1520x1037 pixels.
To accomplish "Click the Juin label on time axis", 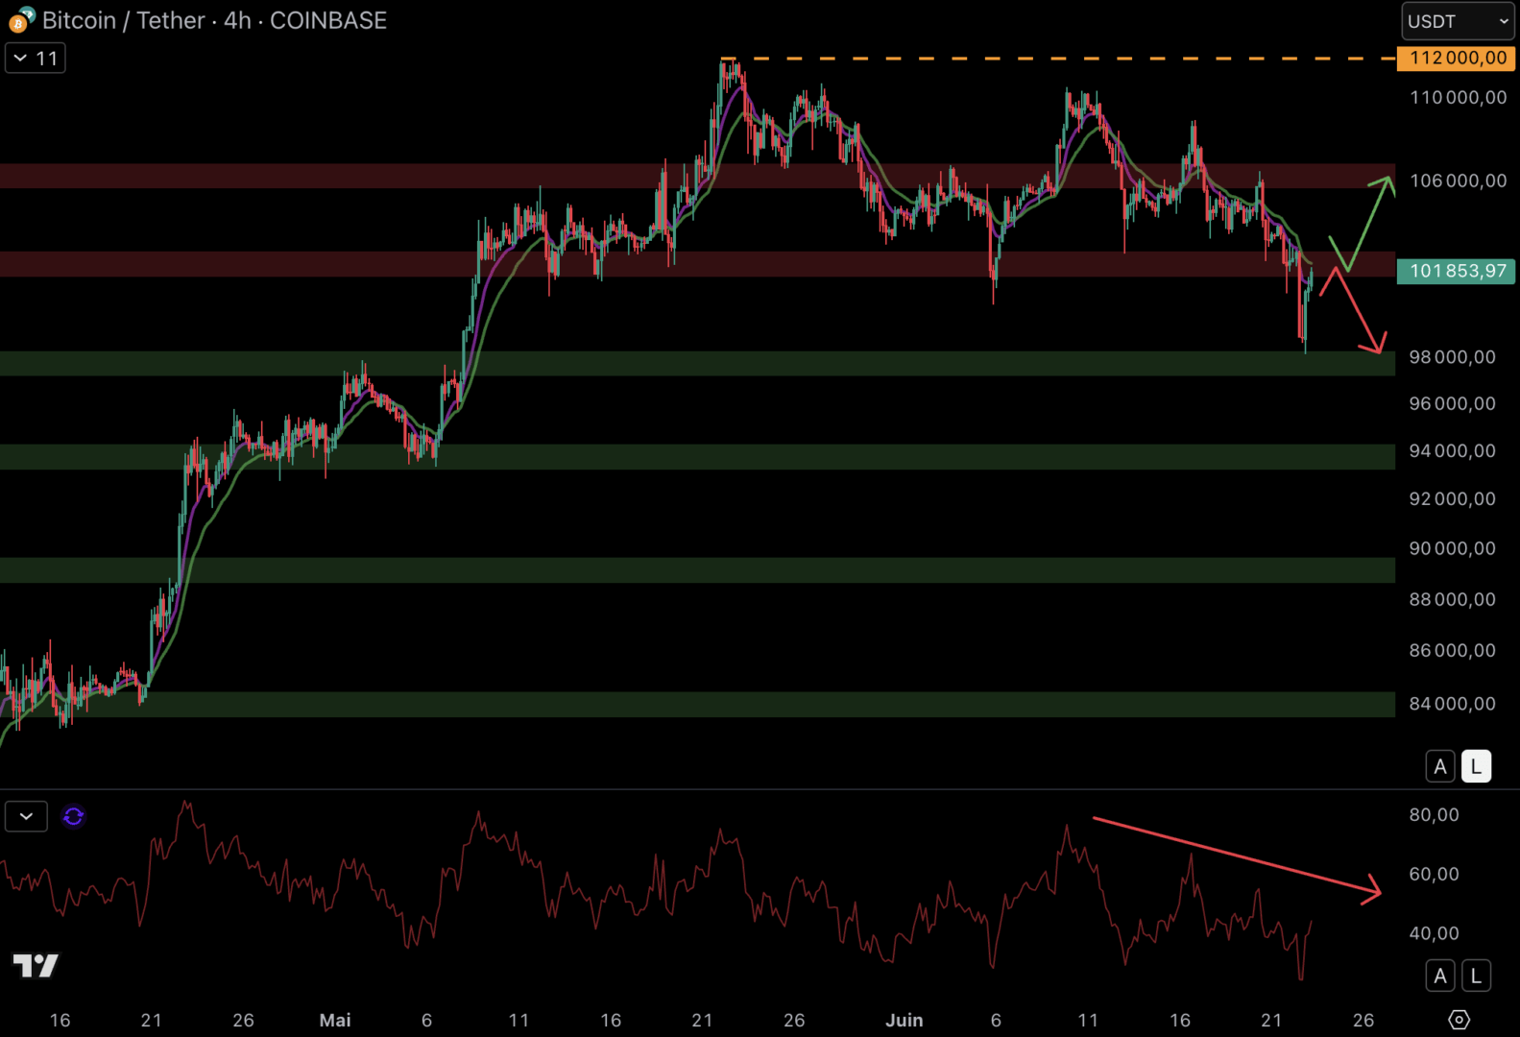I will tap(905, 1020).
